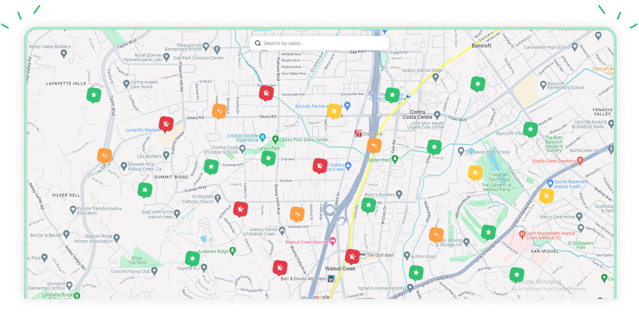Image resolution: width=639 pixels, height=312 pixels.
Task: Open yellow marker near Sports Basement
Action: pyautogui.click(x=546, y=195)
